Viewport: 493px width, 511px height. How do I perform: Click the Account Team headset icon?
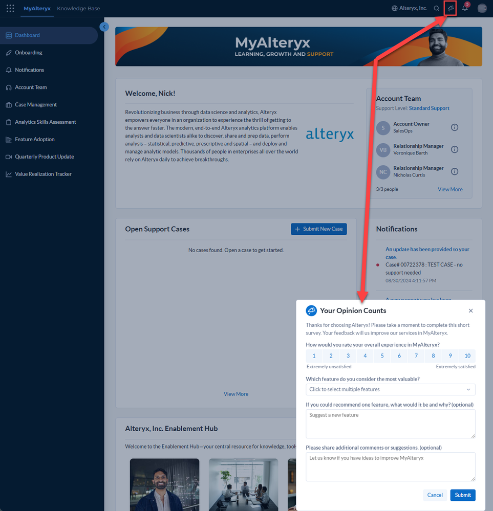pos(9,87)
